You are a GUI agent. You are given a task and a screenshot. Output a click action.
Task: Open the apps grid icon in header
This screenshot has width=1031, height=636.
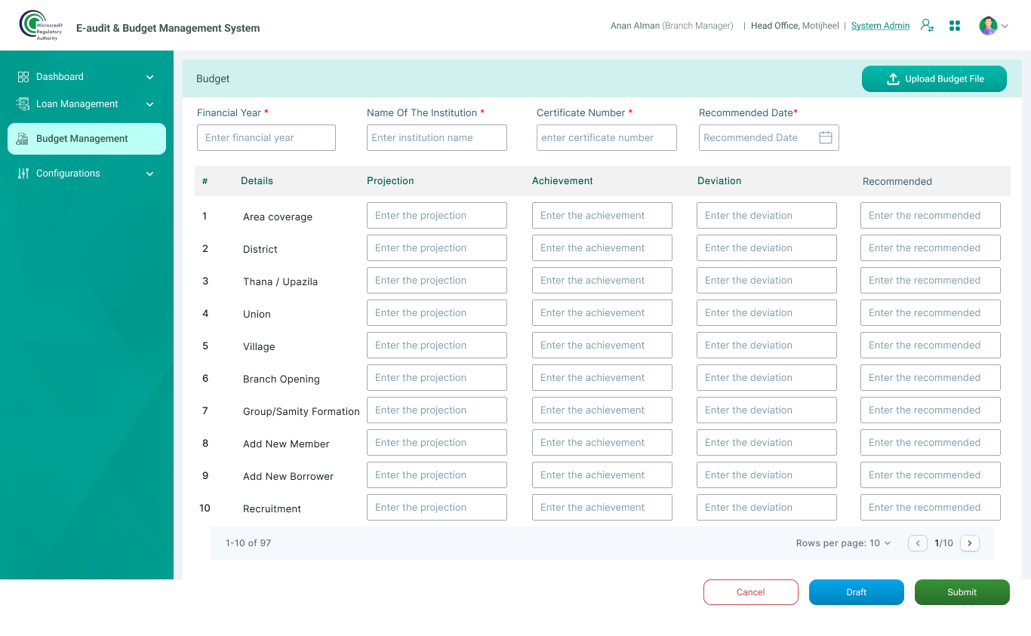pos(955,26)
